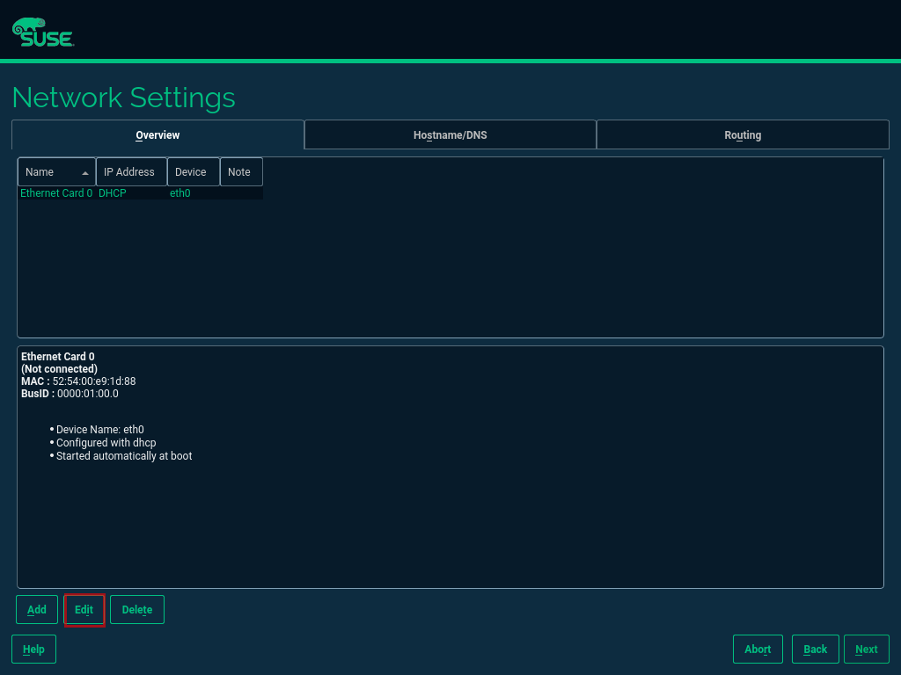Switch to the Routing tab
Viewport: 901px width, 675px height.
[742, 134]
